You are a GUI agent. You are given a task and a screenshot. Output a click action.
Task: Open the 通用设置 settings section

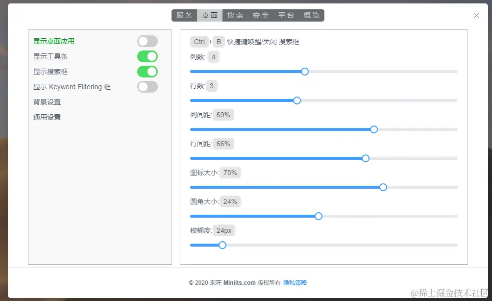(x=47, y=117)
